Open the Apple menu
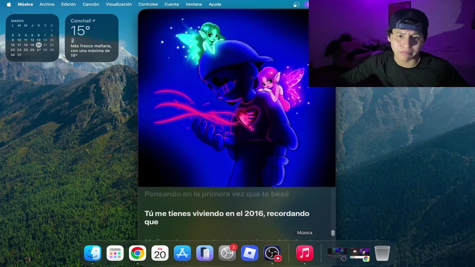This screenshot has height=267, width=475. [9, 4]
